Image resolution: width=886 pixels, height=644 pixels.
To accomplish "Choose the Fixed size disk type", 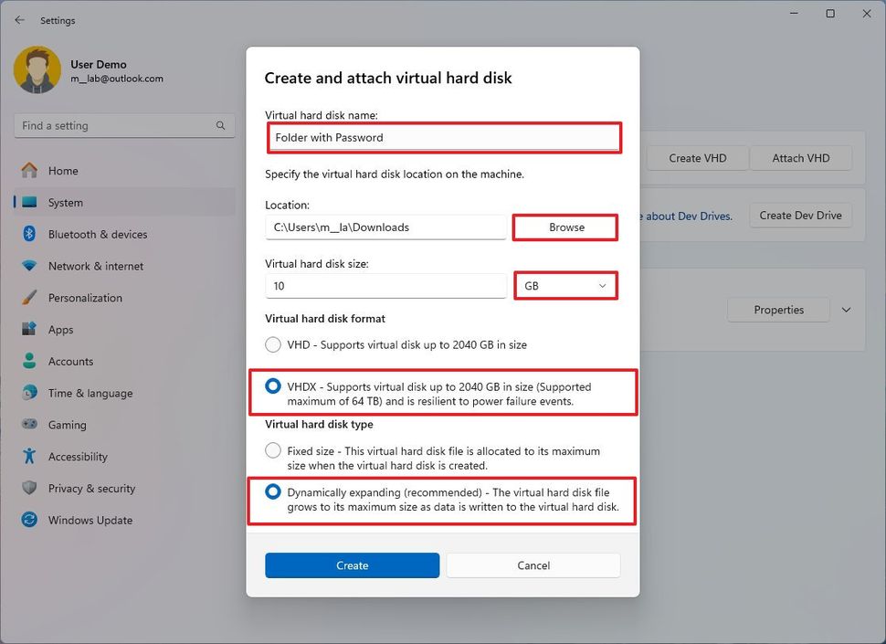I will (x=272, y=449).
